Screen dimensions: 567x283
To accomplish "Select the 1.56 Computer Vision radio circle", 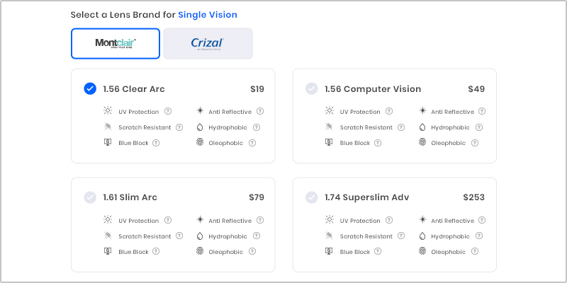I will click(x=311, y=89).
